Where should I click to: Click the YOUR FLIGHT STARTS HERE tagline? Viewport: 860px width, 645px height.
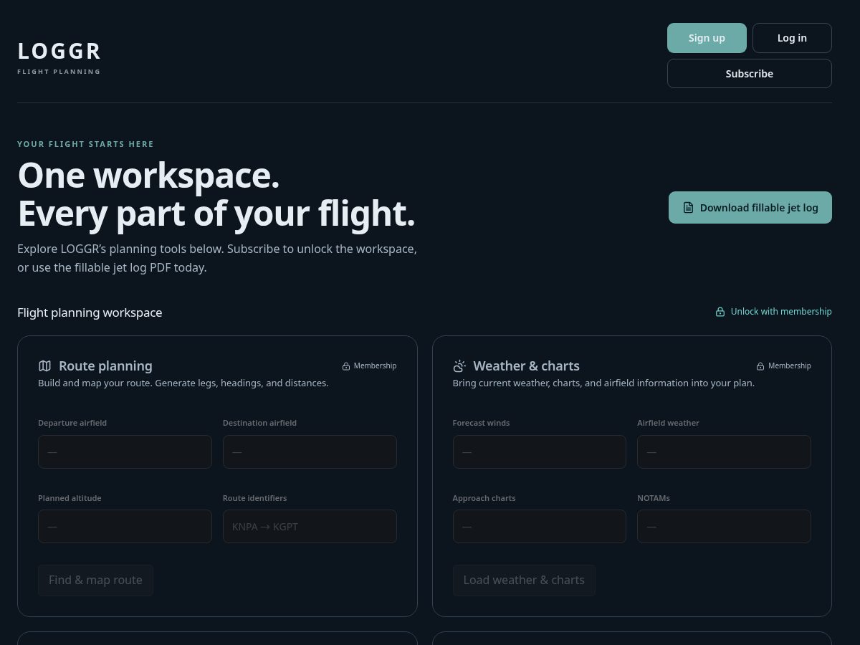click(85, 144)
